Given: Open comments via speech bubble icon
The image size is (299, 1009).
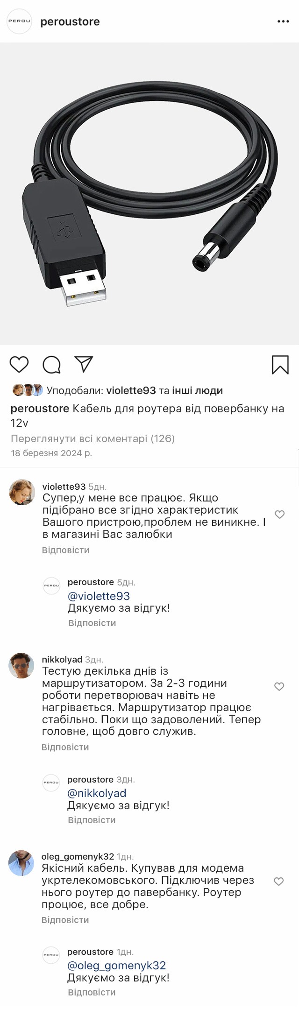Looking at the screenshot, I should [x=51, y=365].
